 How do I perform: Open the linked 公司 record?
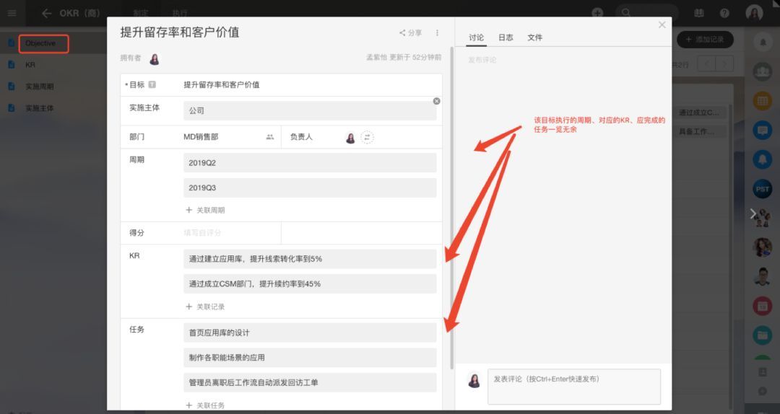tap(310, 111)
